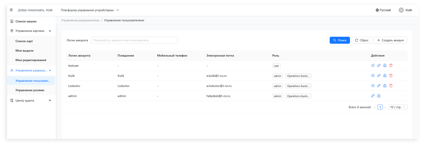The height and width of the screenshot is (146, 423).
Task: Open the 10 / стр. page size dropdown
Action: point(398,107)
